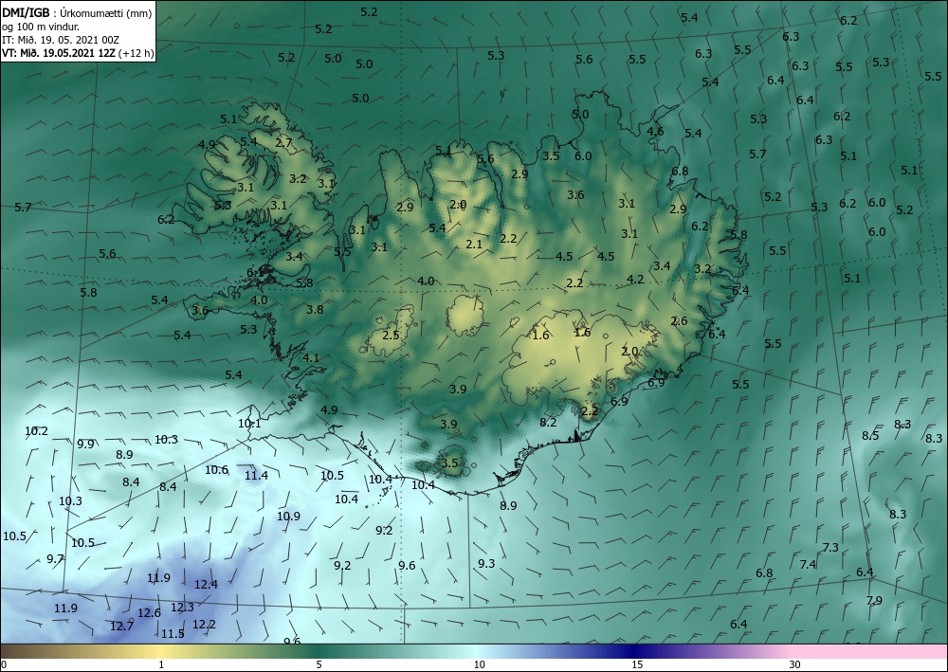The image size is (948, 672).
Task: Click the precipitation value 12.6
Action: coord(149,613)
